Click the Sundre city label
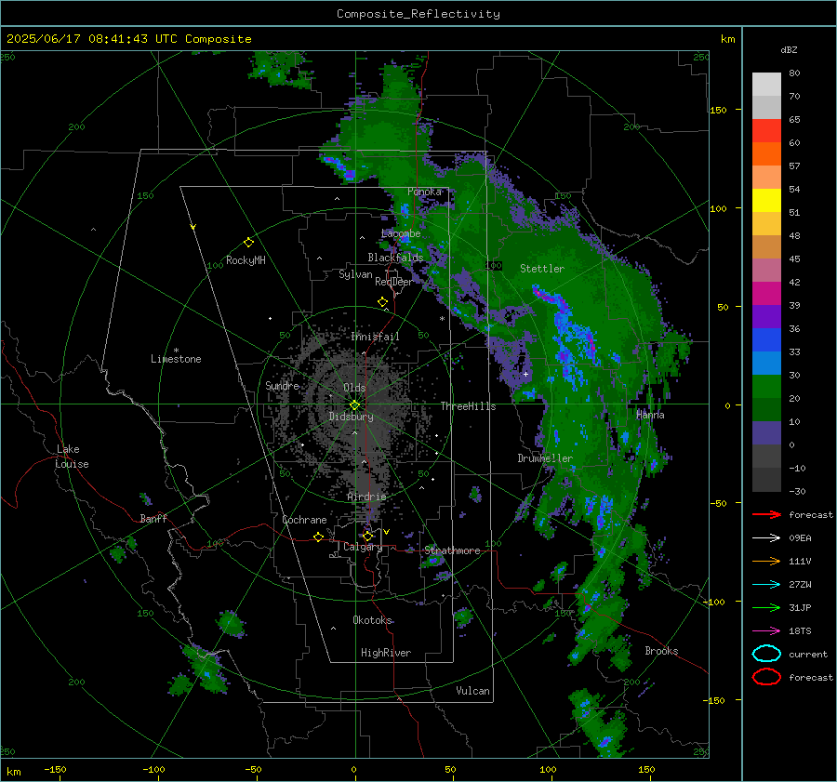The image size is (837, 782). click(283, 385)
